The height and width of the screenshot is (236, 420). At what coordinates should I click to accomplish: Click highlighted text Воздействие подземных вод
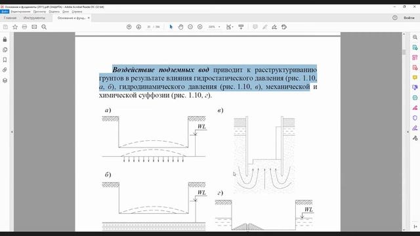pos(160,69)
